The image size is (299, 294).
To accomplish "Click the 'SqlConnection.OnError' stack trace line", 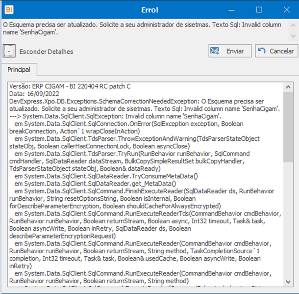I will click(x=129, y=124).
